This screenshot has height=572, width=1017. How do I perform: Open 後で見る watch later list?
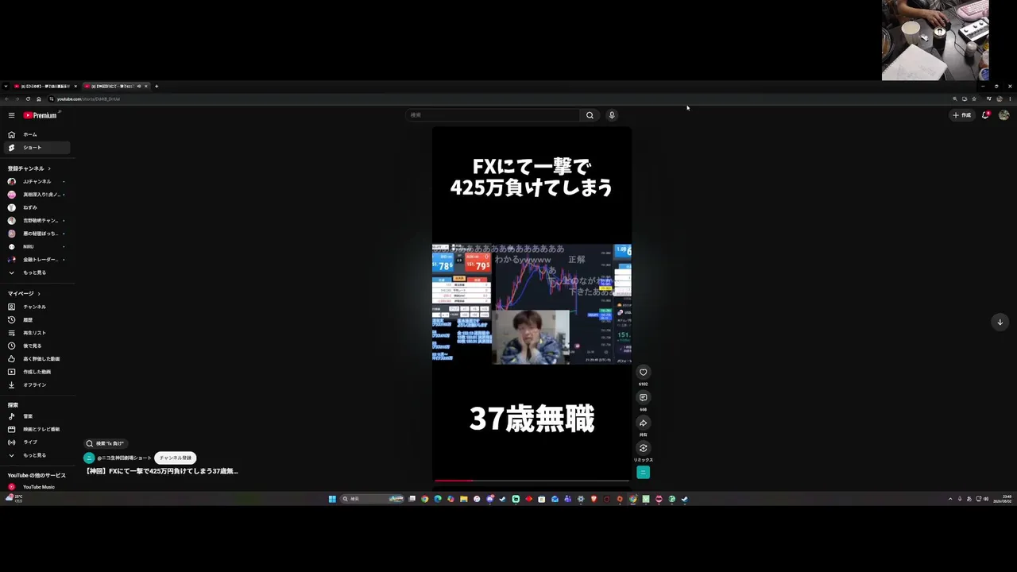(37, 346)
